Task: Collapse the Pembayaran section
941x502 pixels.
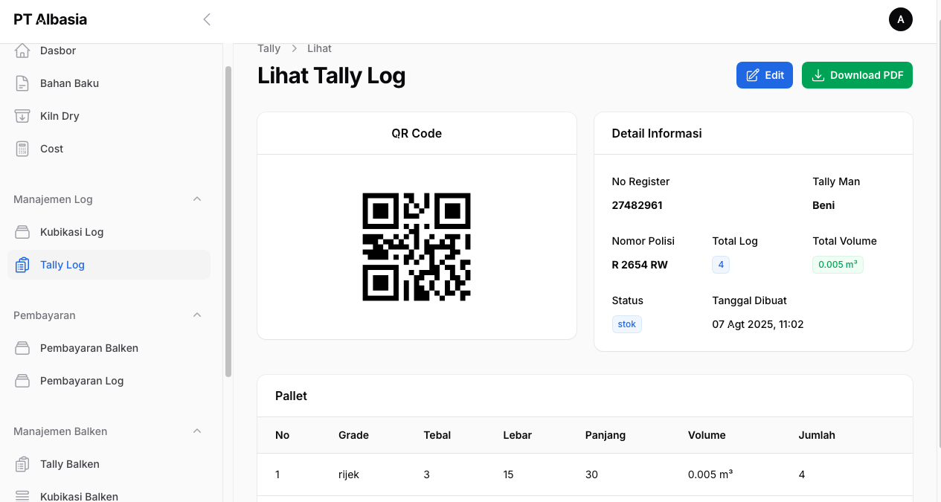Action: (197, 315)
